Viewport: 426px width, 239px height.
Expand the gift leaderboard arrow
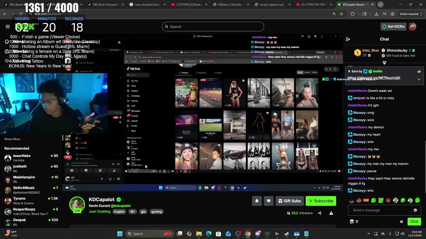point(384,62)
